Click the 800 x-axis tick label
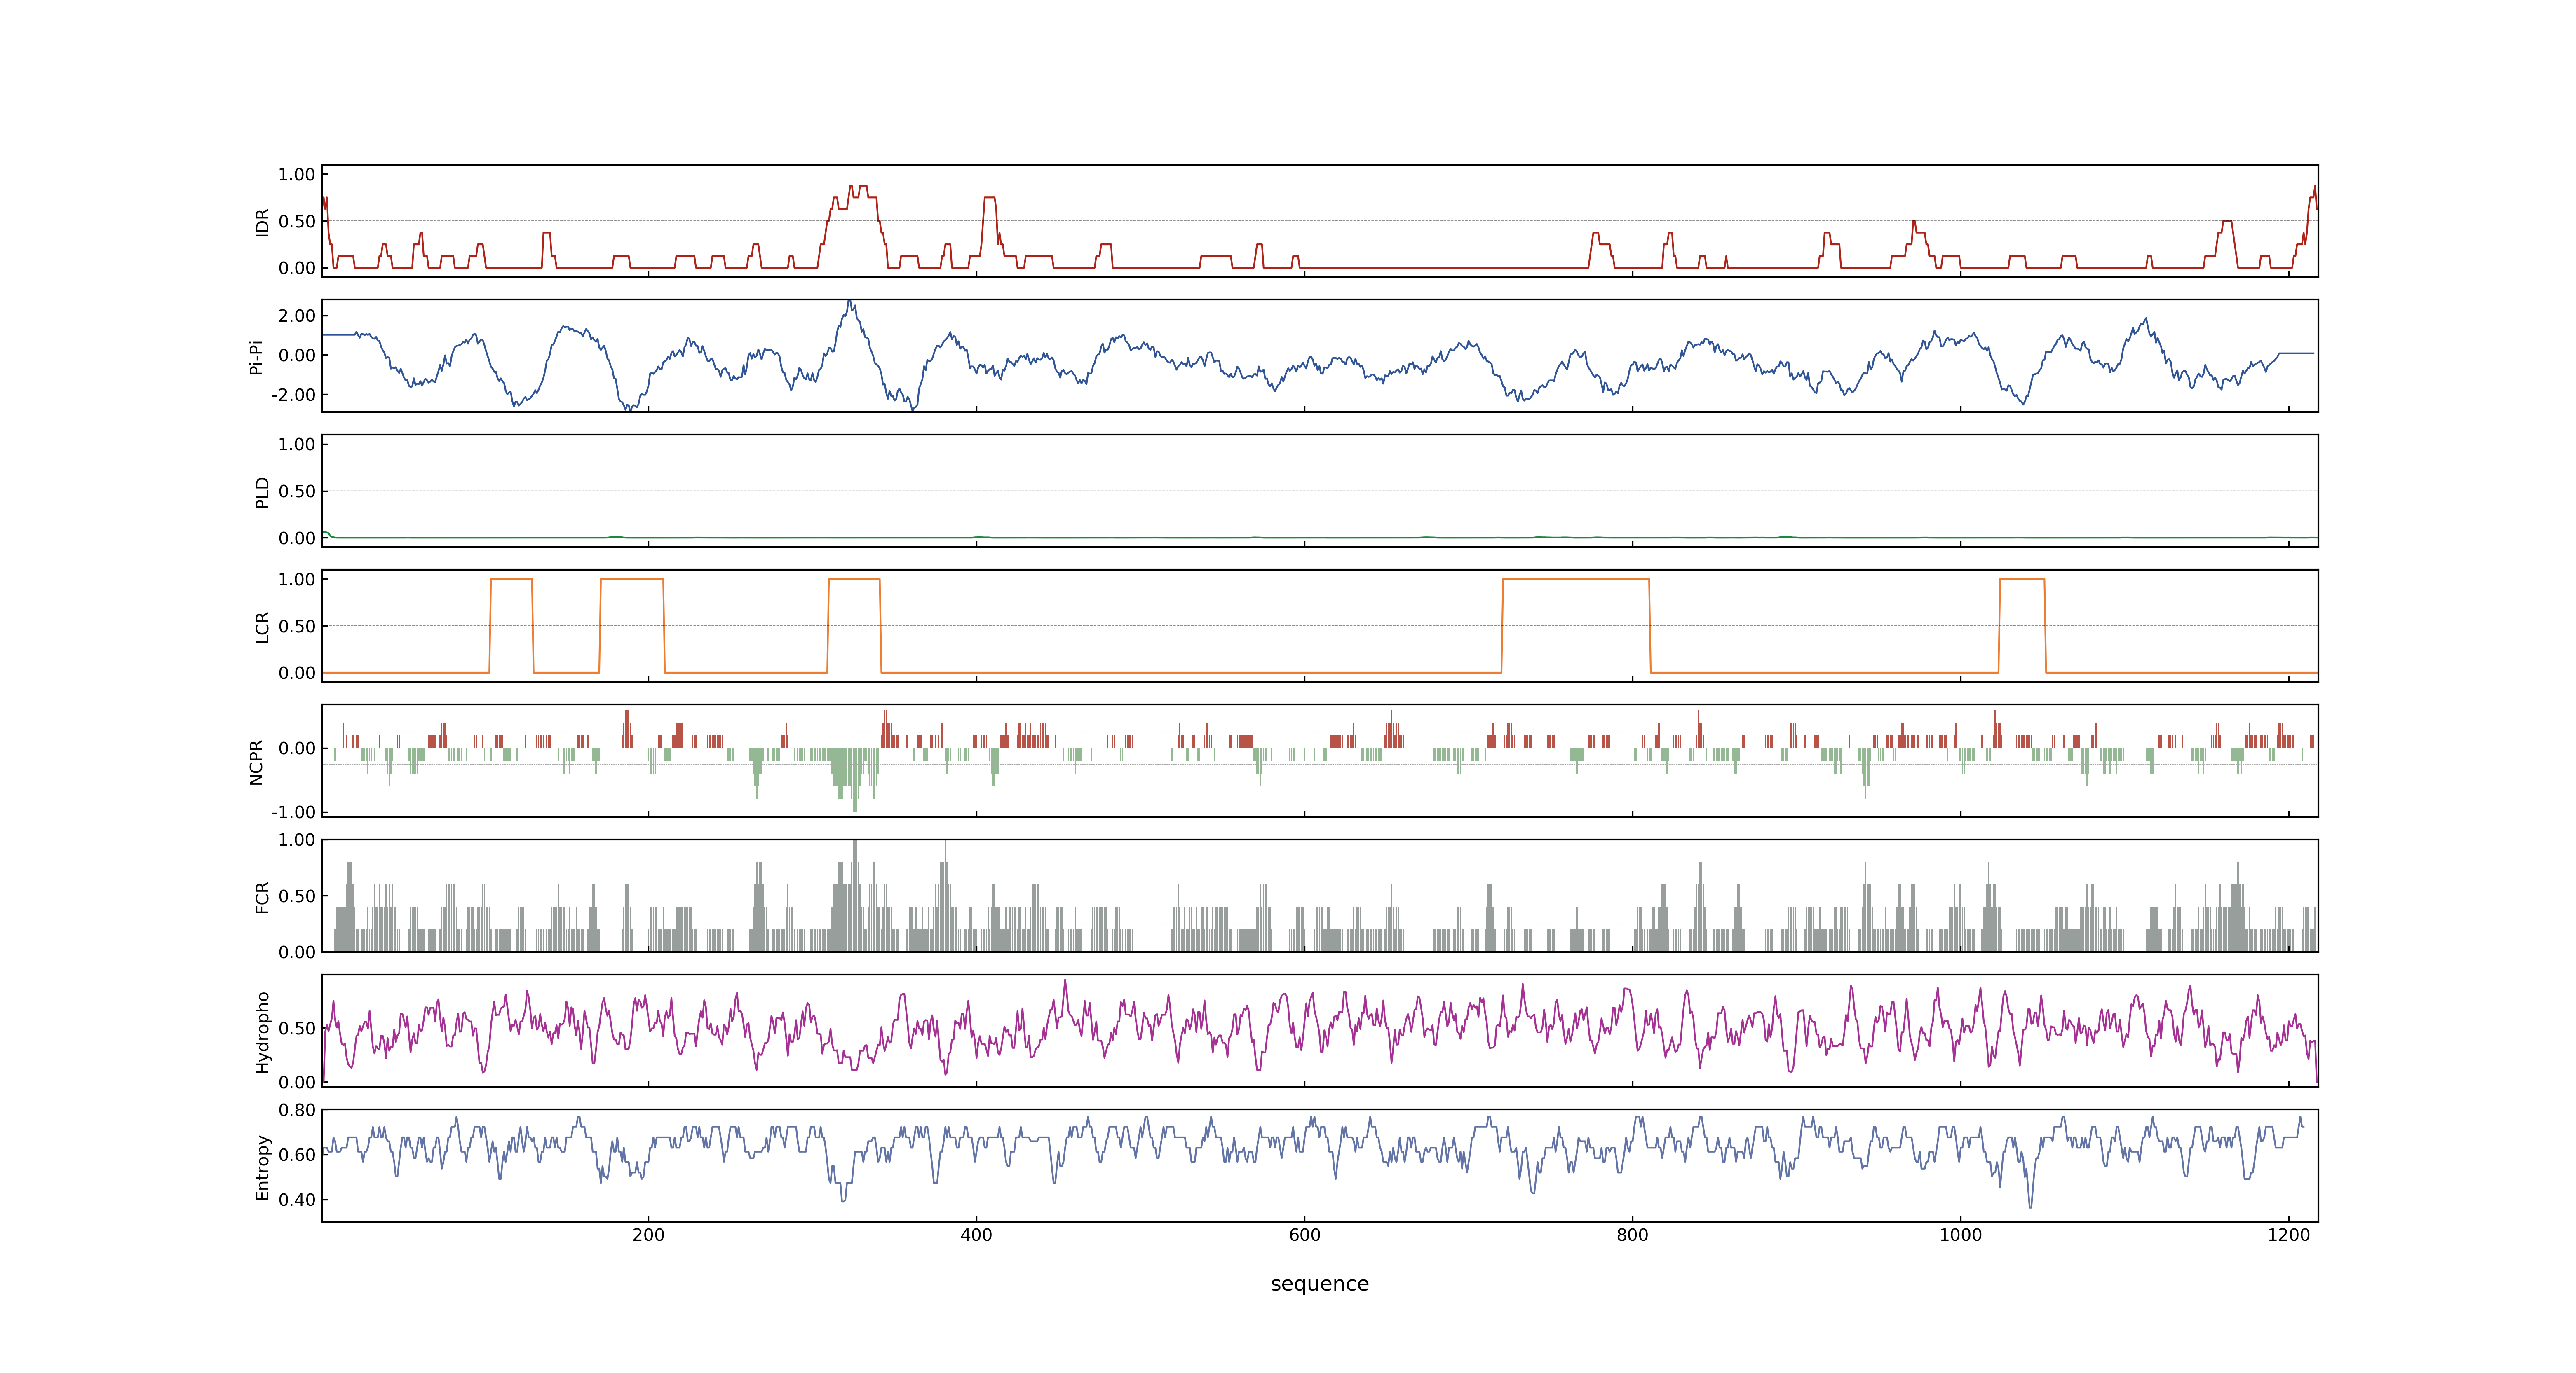Screen dimensions: 2576x1373 pos(1632,1235)
